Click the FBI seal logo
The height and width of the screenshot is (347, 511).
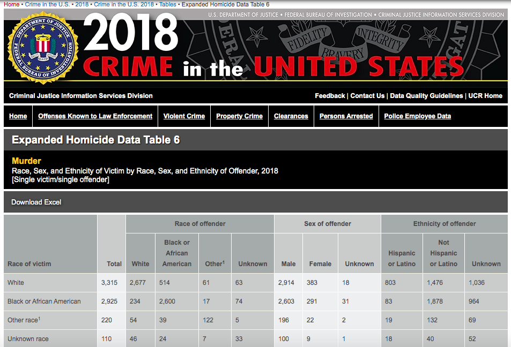pyautogui.click(x=43, y=48)
